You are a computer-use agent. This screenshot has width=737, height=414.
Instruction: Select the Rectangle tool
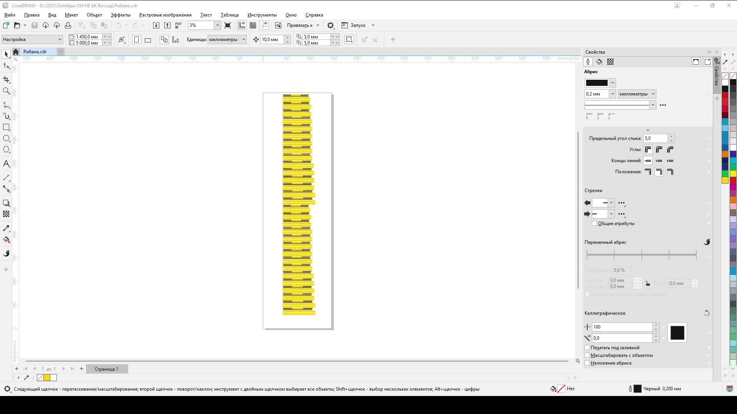point(6,127)
